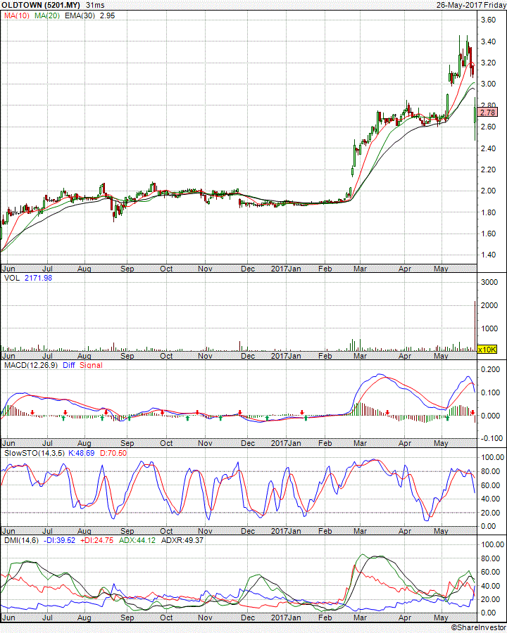Viewport: 507px width, 633px height.
Task: Click the K:48.69 stochastic value
Action: [x=81, y=453]
